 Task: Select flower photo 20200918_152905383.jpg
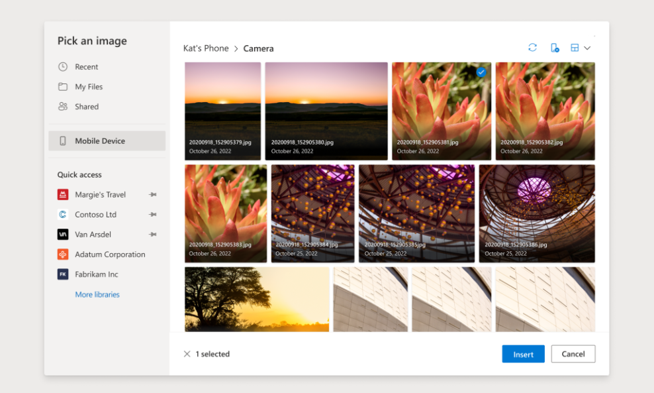click(x=226, y=213)
